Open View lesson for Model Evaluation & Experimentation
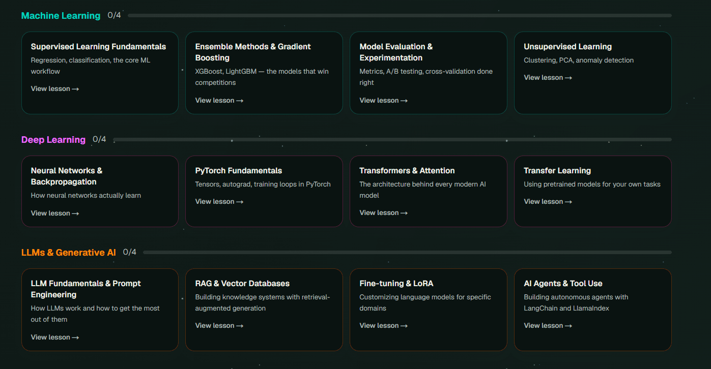The height and width of the screenshot is (369, 711). 384,101
